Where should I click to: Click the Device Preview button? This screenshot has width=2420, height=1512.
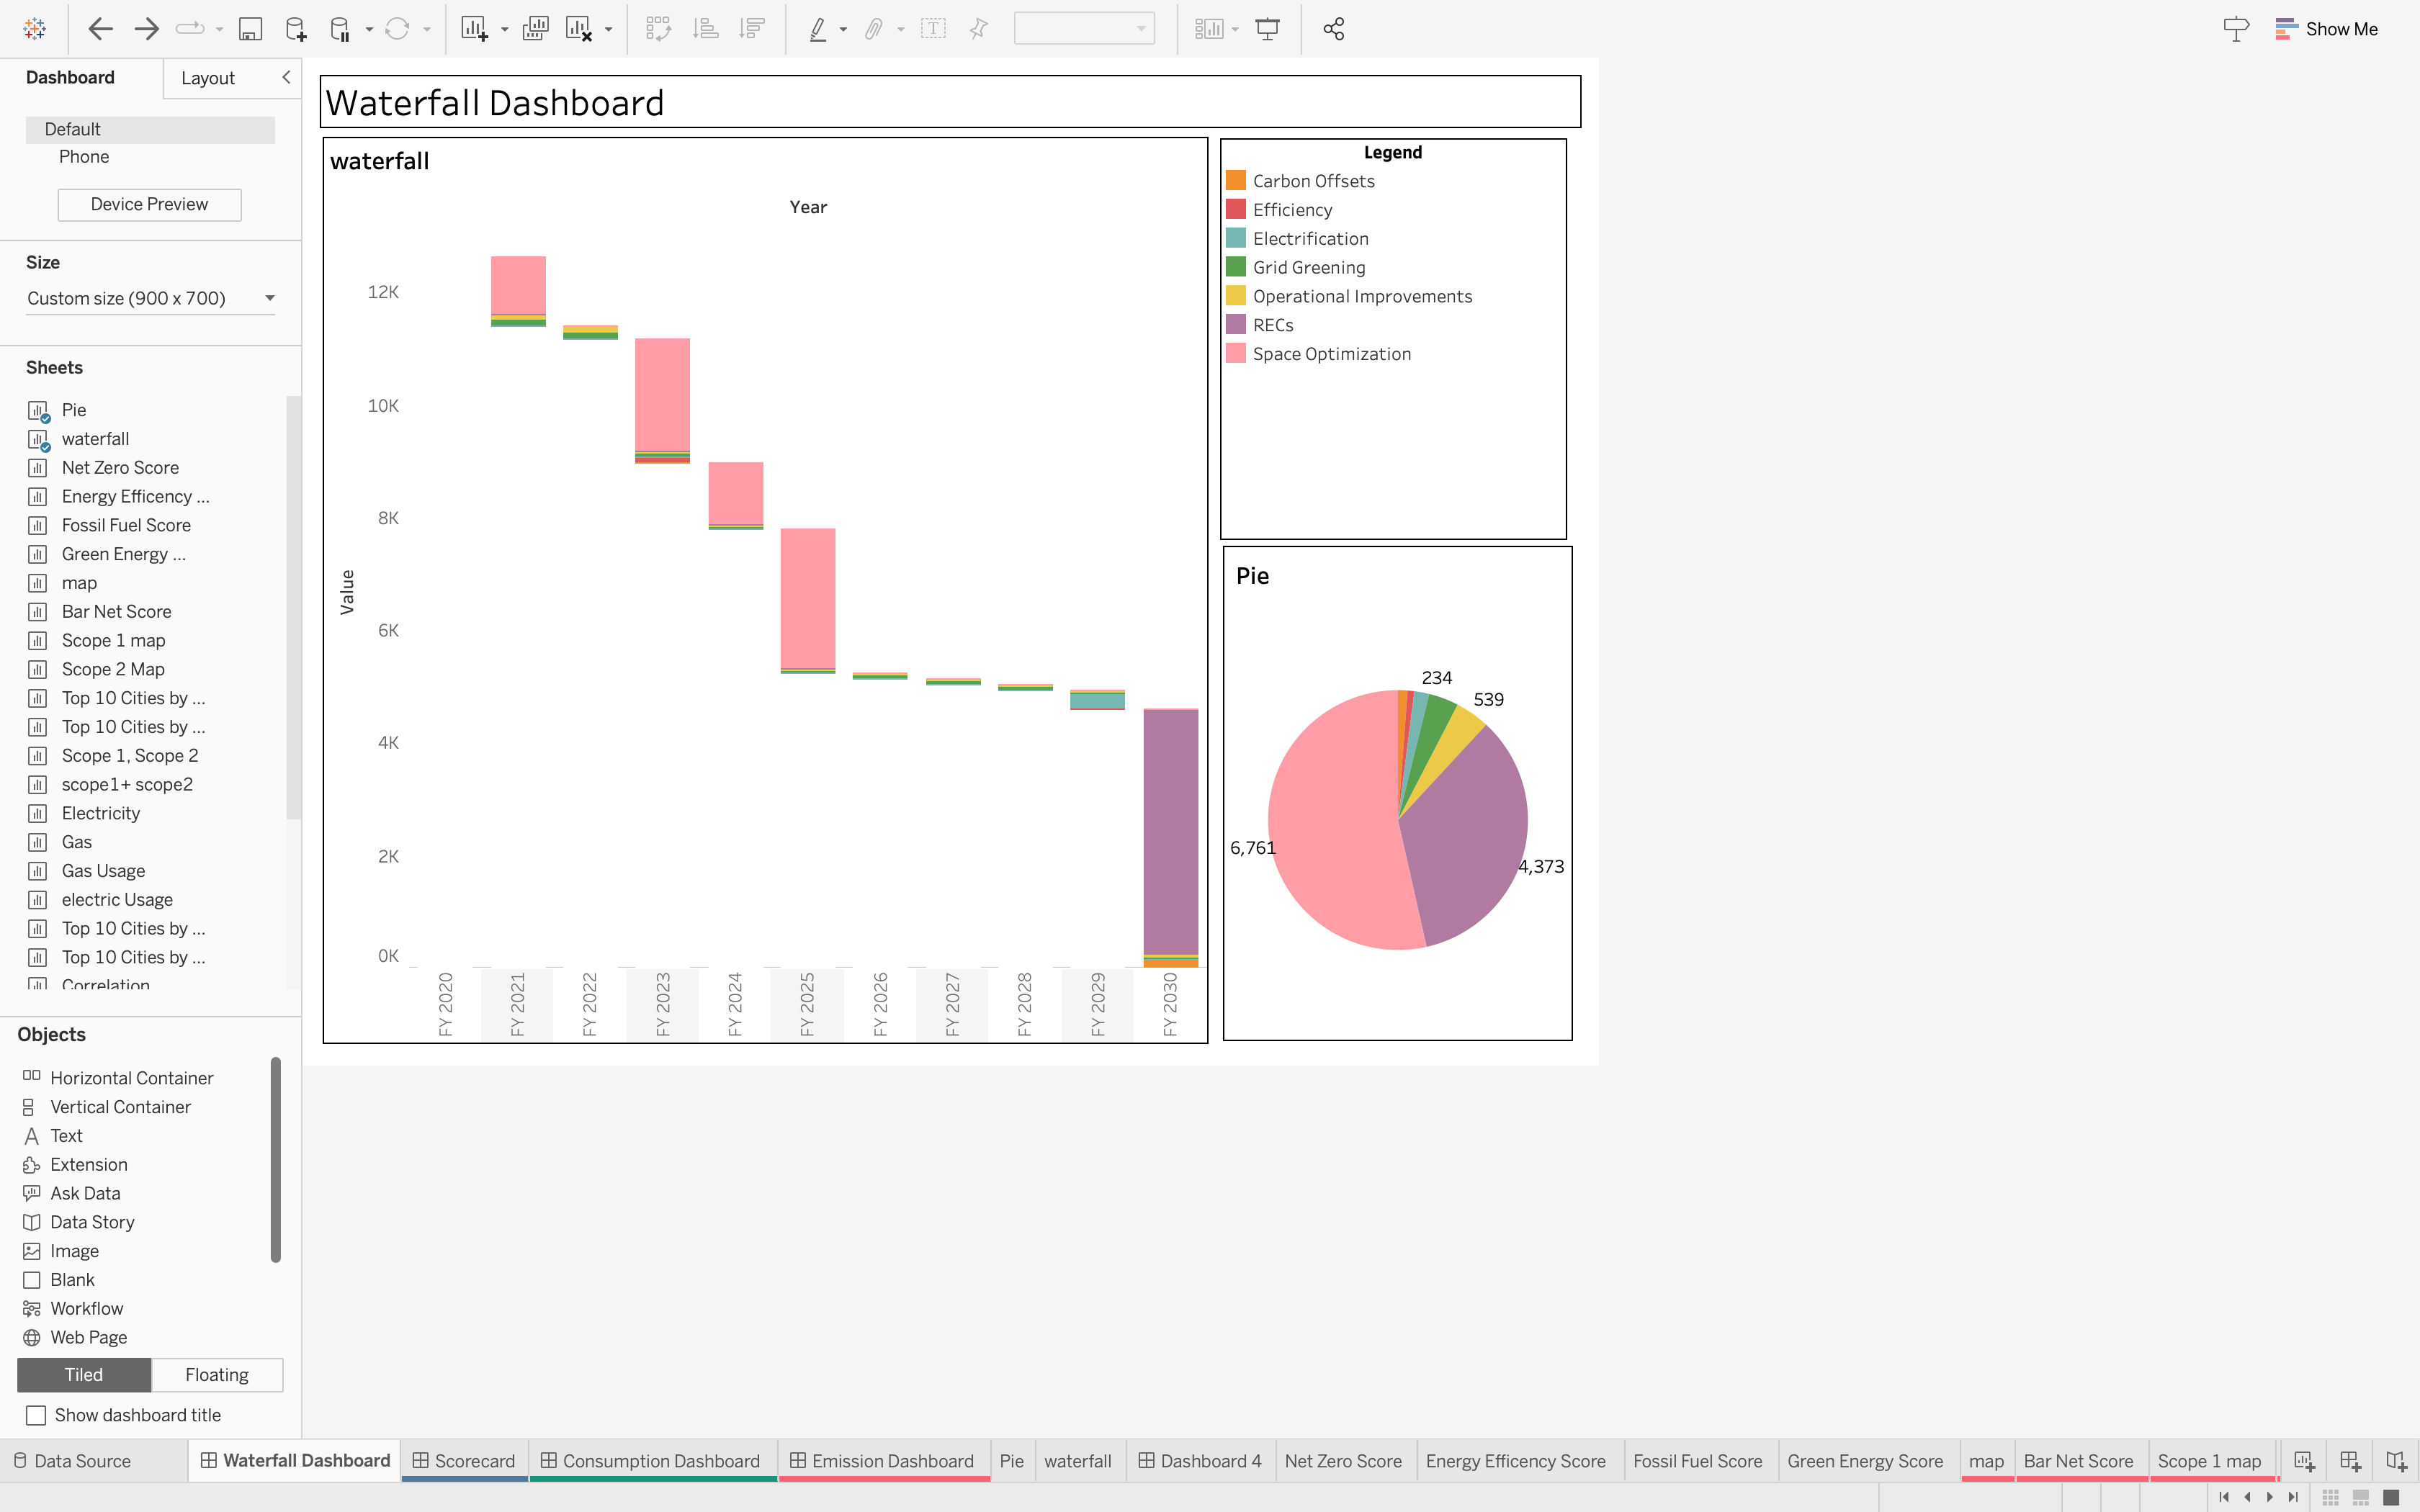click(149, 204)
